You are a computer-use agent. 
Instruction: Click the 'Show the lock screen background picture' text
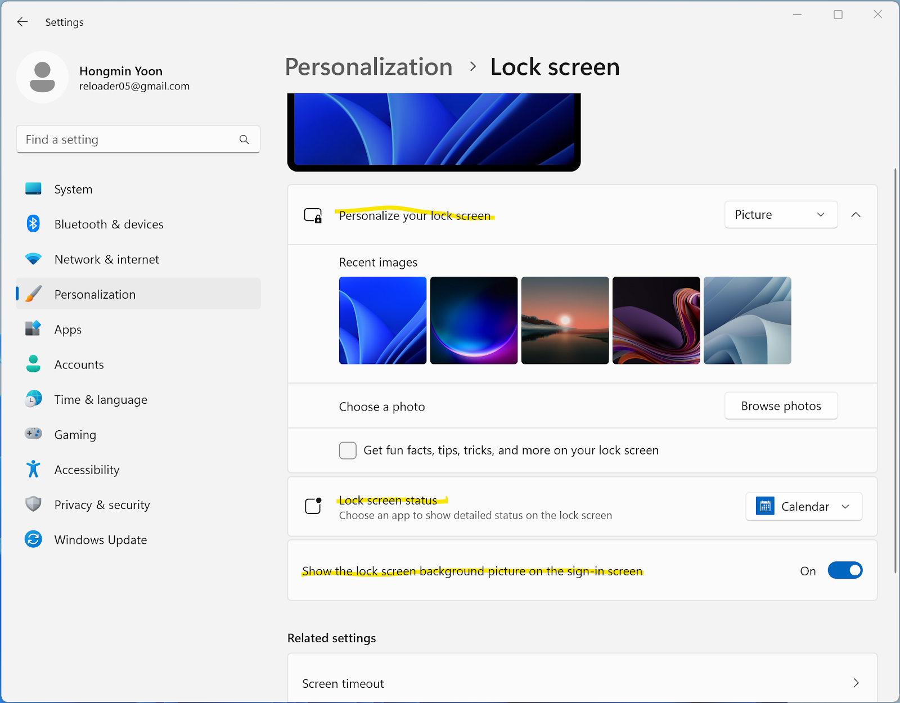click(x=472, y=571)
